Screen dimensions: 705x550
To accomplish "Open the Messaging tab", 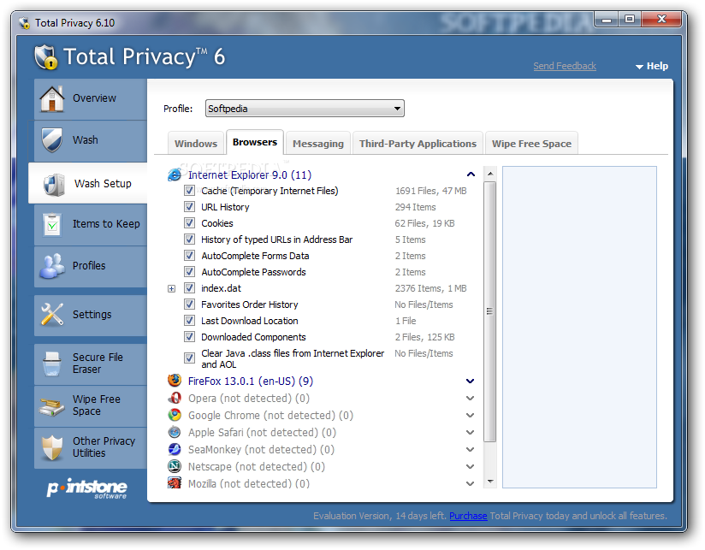I will pos(318,144).
